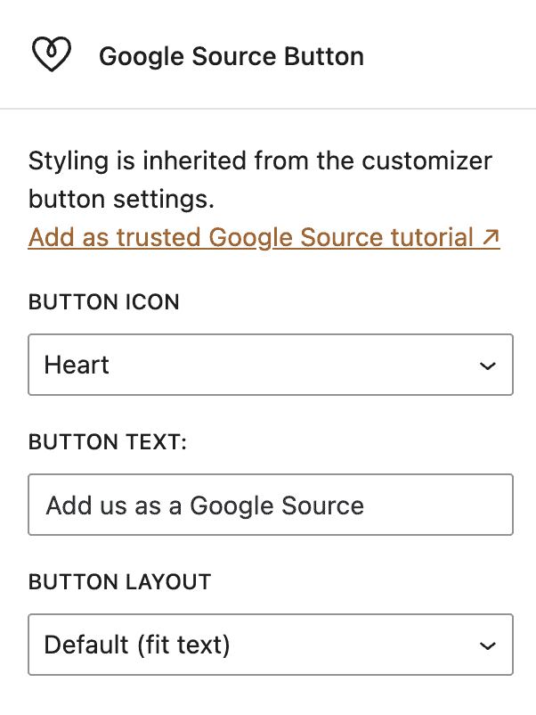
Task: Click the chevron arrow in the layout dropdown
Action: tap(487, 645)
